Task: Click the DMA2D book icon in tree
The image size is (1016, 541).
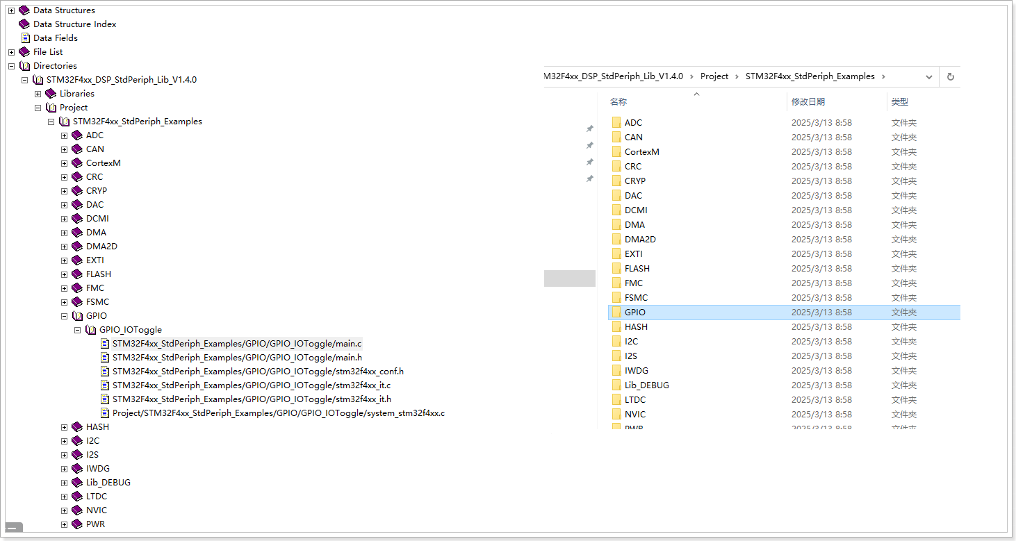Action: [77, 247]
